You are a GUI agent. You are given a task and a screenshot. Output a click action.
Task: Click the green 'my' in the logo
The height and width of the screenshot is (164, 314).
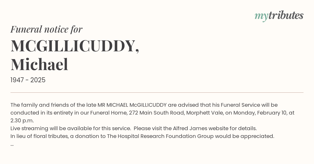click(x=261, y=17)
